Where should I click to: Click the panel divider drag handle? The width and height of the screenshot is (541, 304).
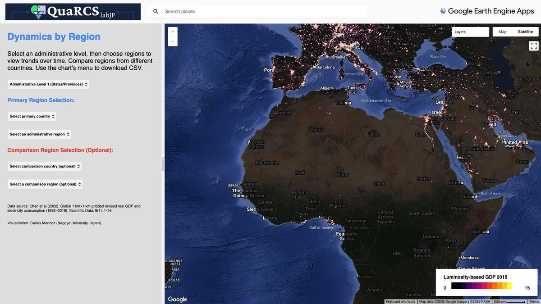[163, 164]
